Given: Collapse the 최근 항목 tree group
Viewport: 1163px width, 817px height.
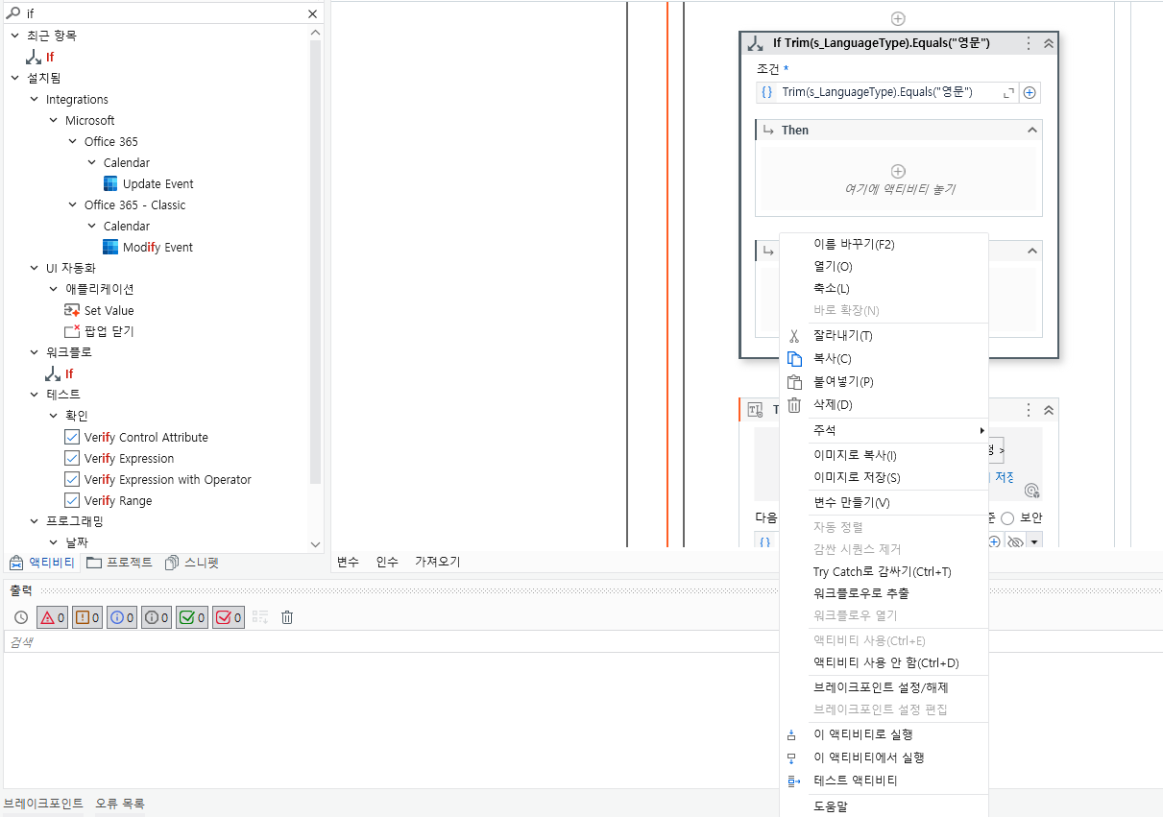Looking at the screenshot, I should click(14, 36).
